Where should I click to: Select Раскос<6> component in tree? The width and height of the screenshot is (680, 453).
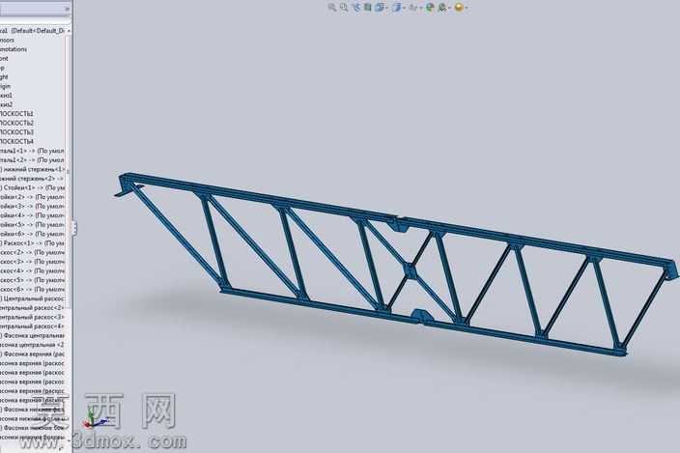(33, 290)
